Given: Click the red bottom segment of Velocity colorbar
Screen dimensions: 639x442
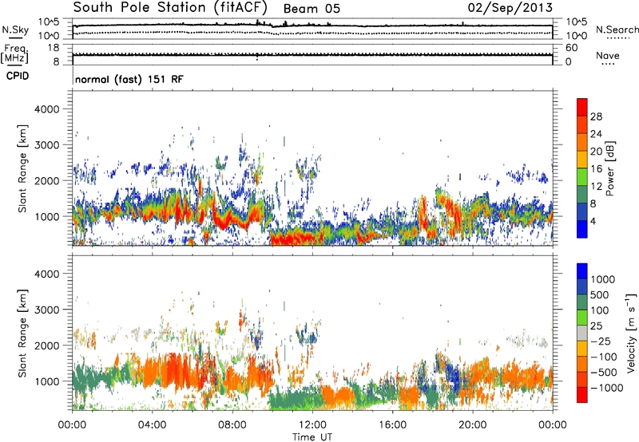Looking at the screenshot, I should (582, 395).
